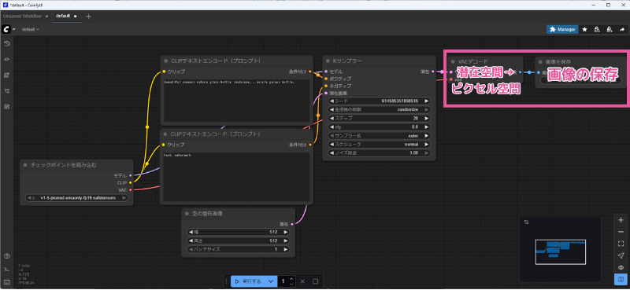Switch to the Unsaved Workflow tab

(x=23, y=16)
